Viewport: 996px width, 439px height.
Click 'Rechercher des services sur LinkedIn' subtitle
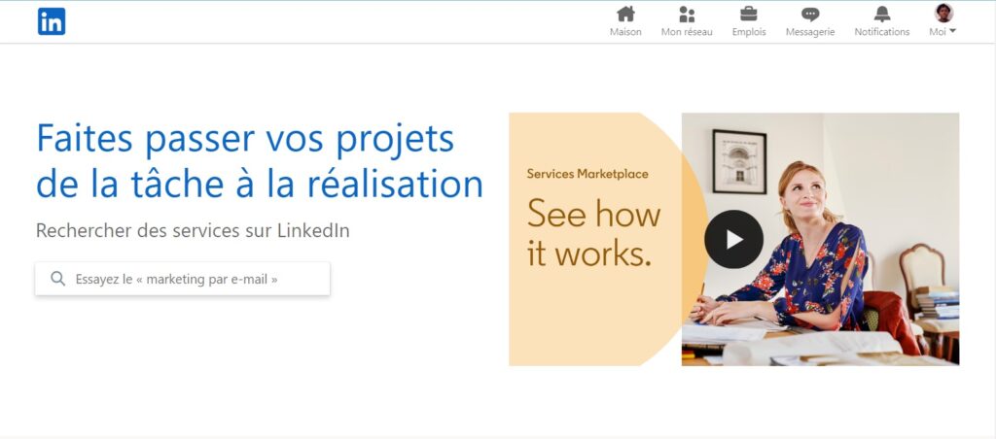coord(193,230)
